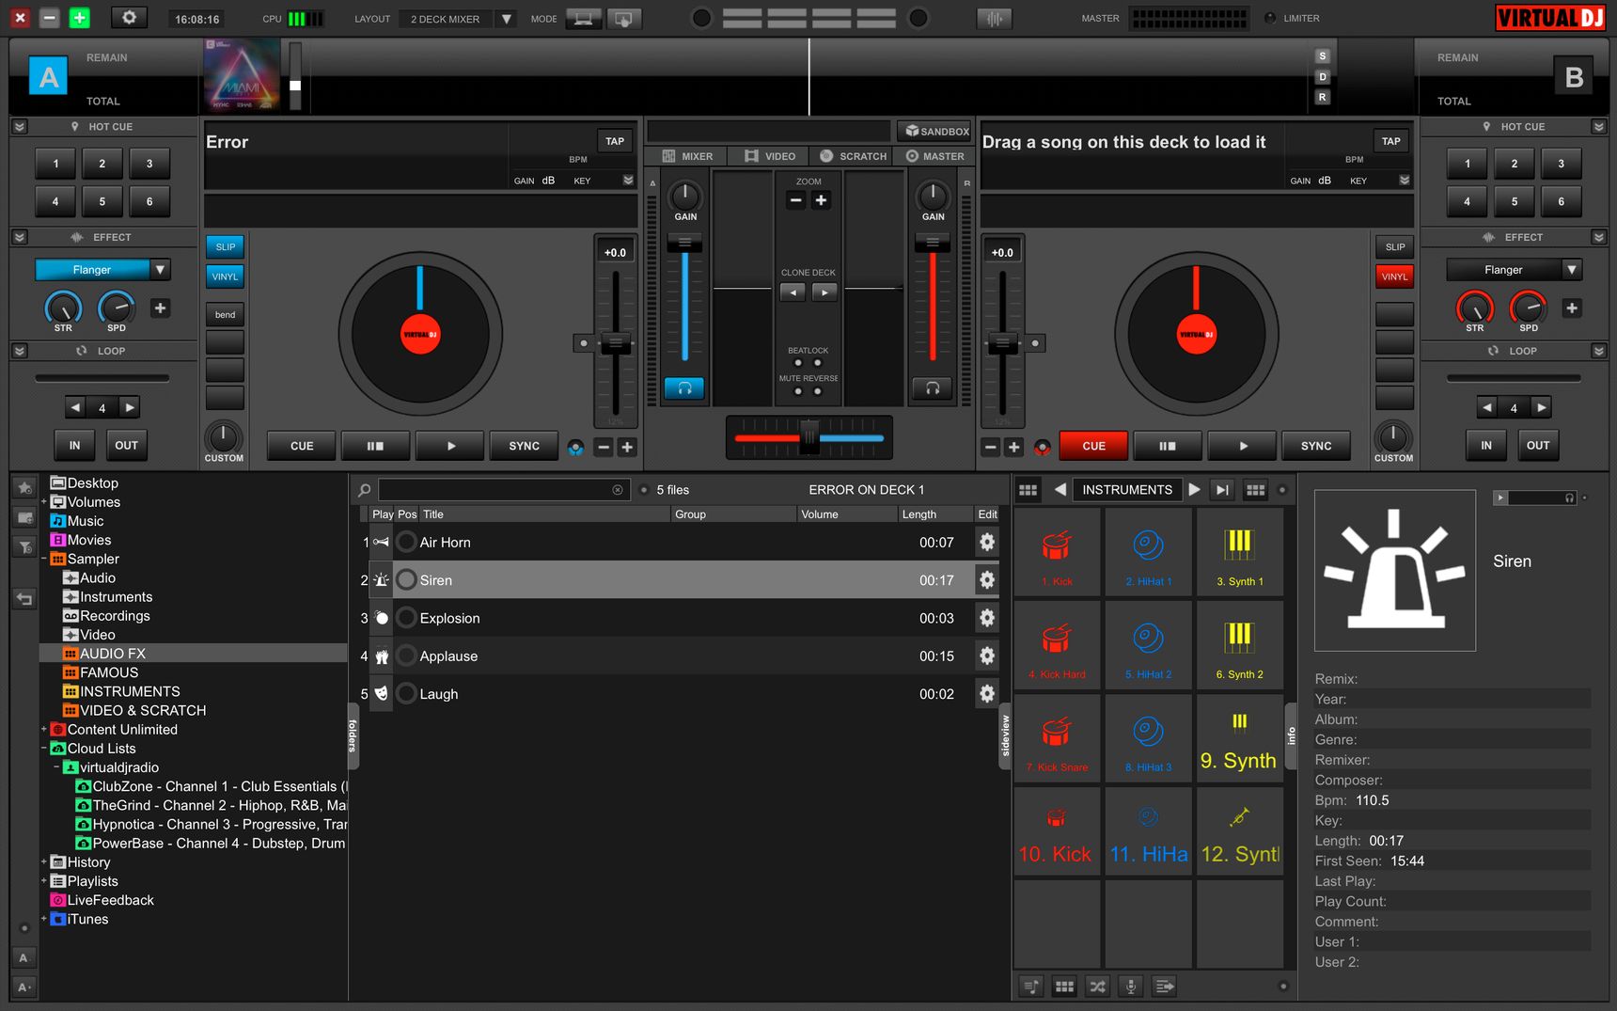Click deck A blue volume fader

click(684, 243)
